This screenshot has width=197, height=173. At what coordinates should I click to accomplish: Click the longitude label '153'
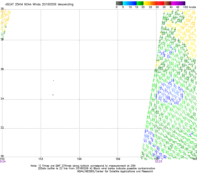click(40, 159)
